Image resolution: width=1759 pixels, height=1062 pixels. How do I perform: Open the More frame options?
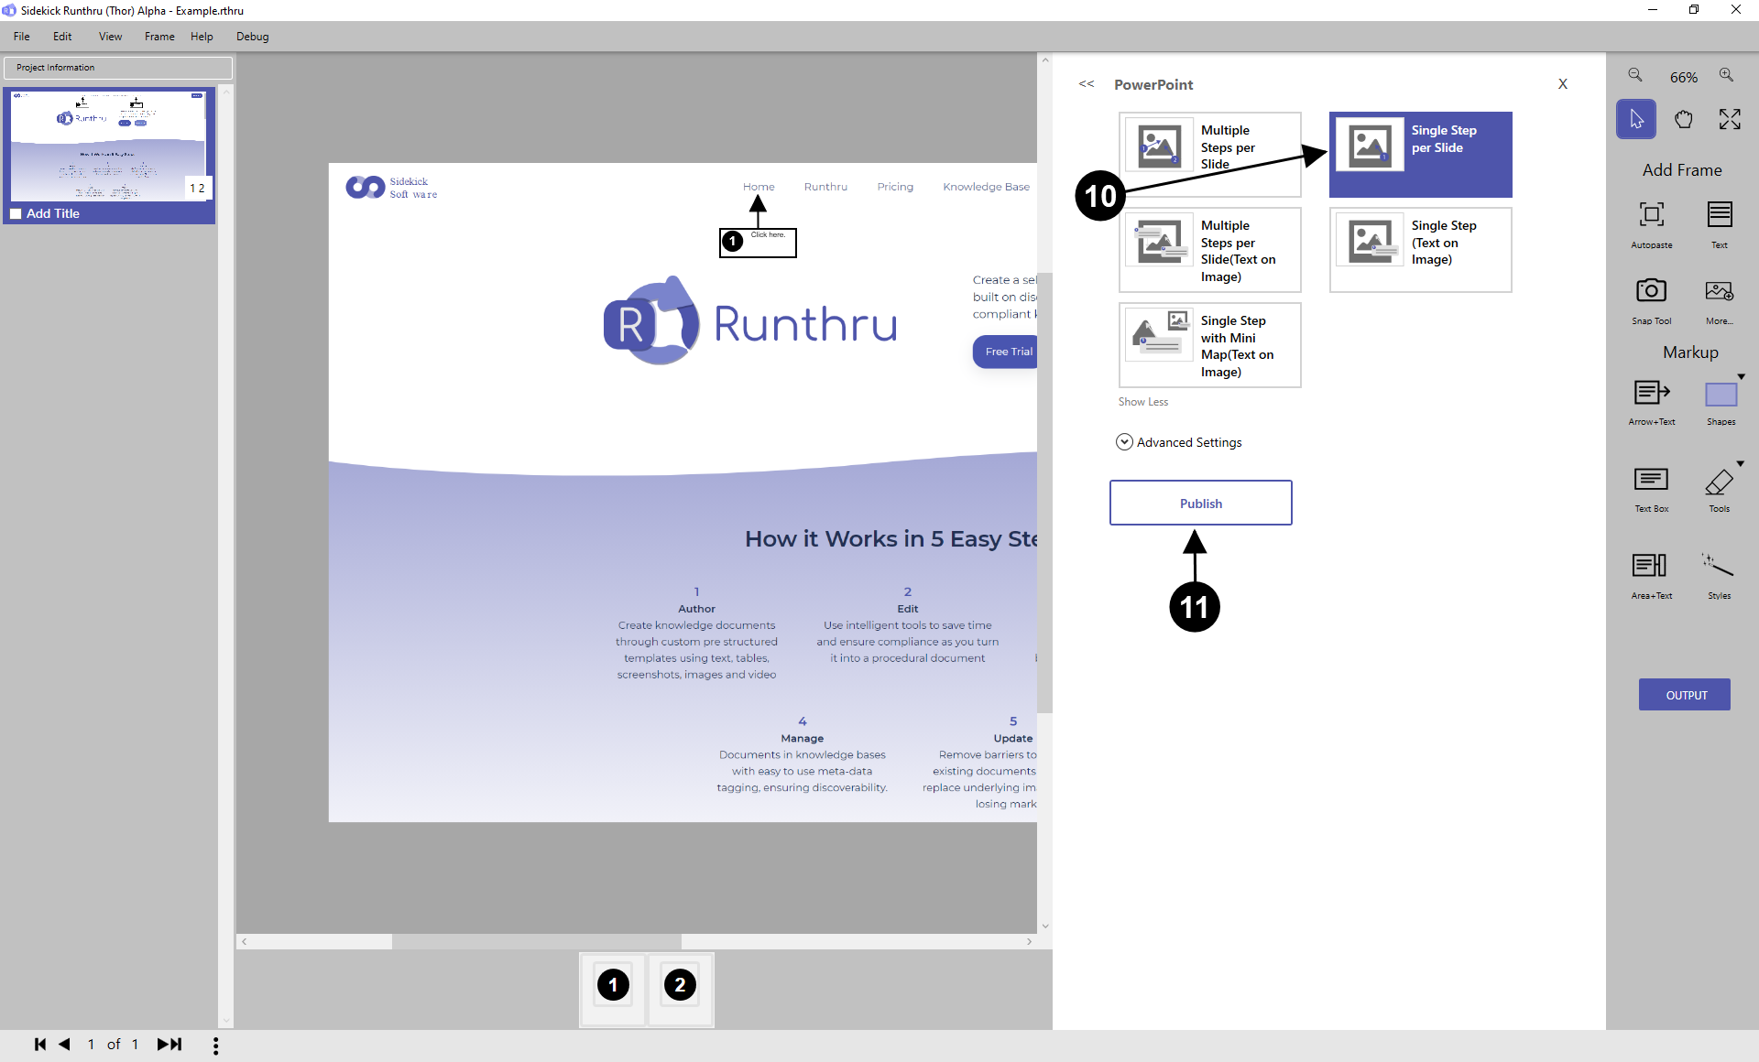click(1720, 300)
